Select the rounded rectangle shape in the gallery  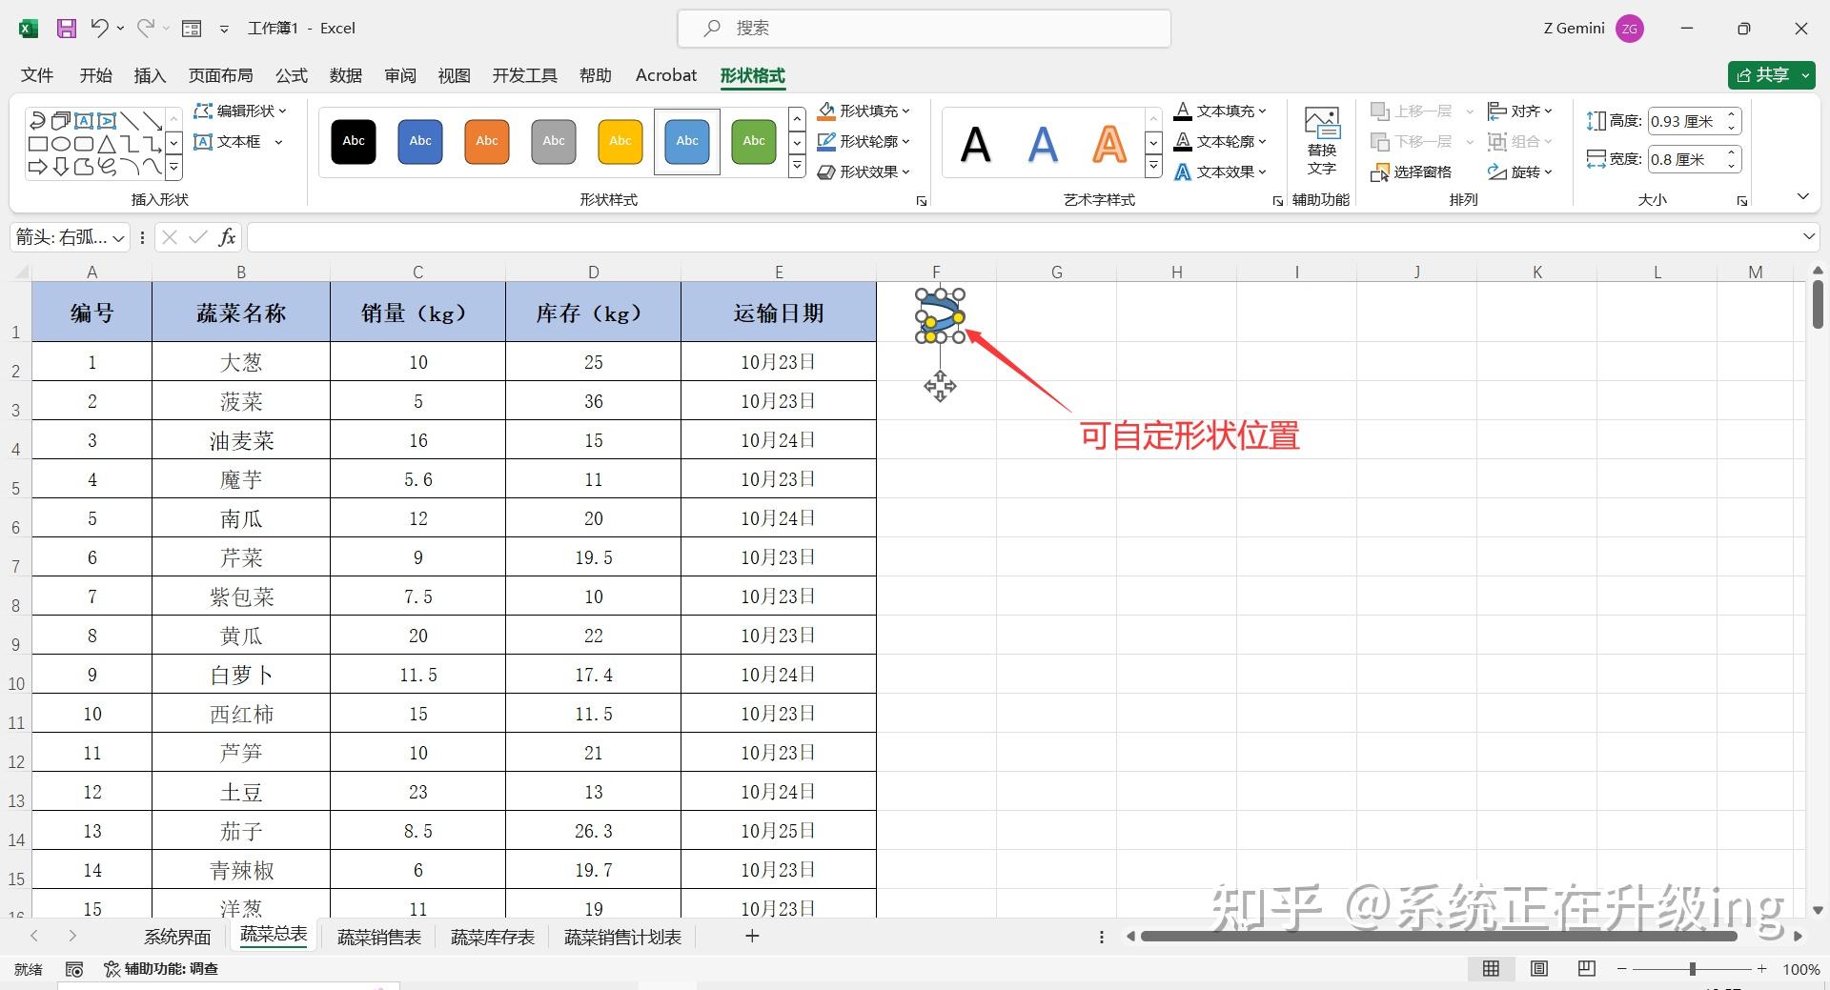pyautogui.click(x=84, y=145)
